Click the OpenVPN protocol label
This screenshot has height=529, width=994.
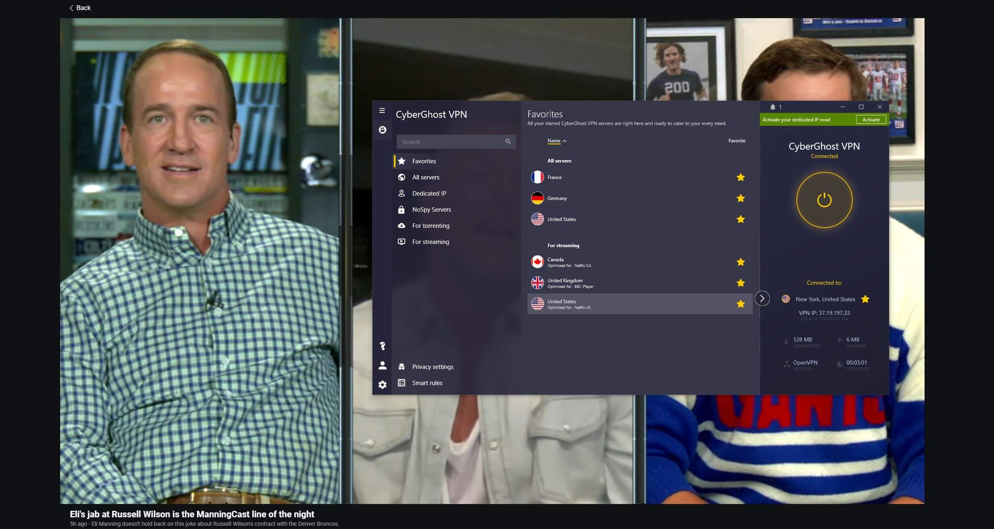(805, 362)
